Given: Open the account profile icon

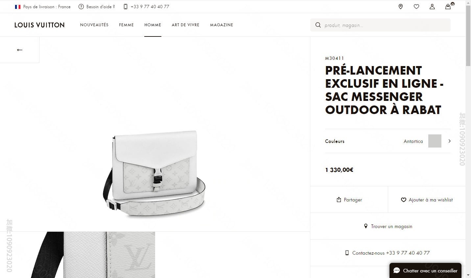Looking at the screenshot, I should coord(432,7).
